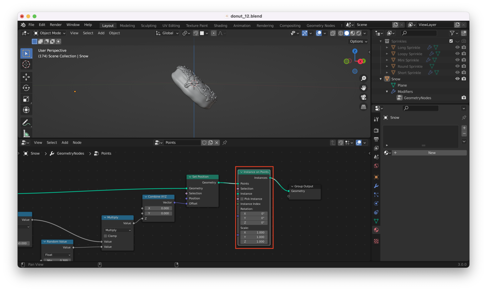Hide the Long Sprinkle object with eye icon
The image size is (487, 291).
(x=457, y=47)
